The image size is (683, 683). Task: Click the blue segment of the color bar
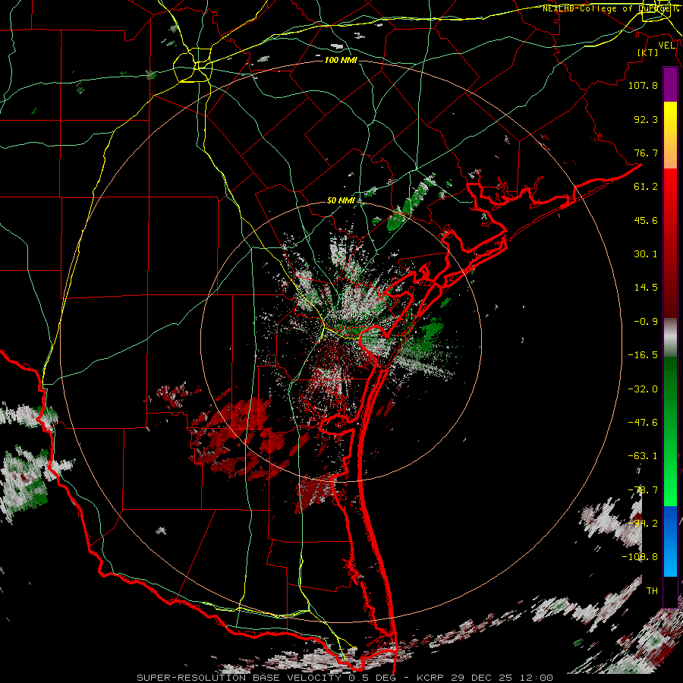pyautogui.click(x=670, y=541)
